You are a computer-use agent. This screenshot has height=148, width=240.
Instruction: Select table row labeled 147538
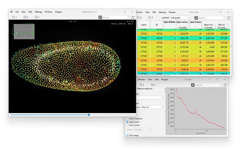click(183, 52)
